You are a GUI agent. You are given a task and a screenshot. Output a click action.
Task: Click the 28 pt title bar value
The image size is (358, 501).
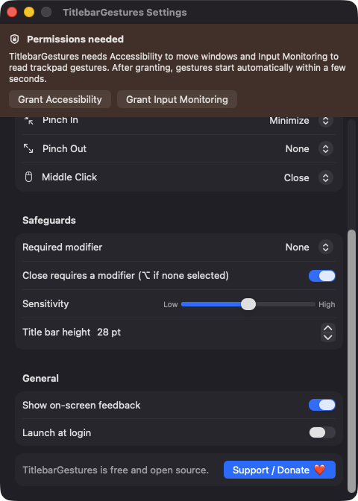109,332
